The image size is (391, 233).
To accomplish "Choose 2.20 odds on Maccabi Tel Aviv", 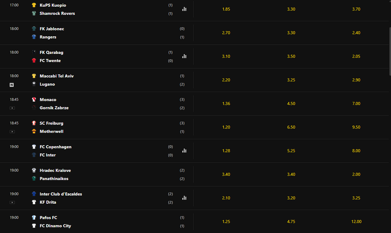I will [226, 80].
